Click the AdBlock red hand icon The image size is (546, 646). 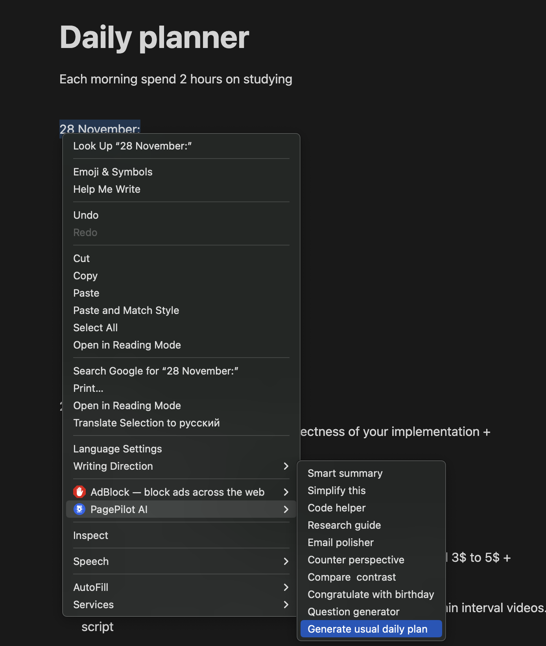[79, 492]
